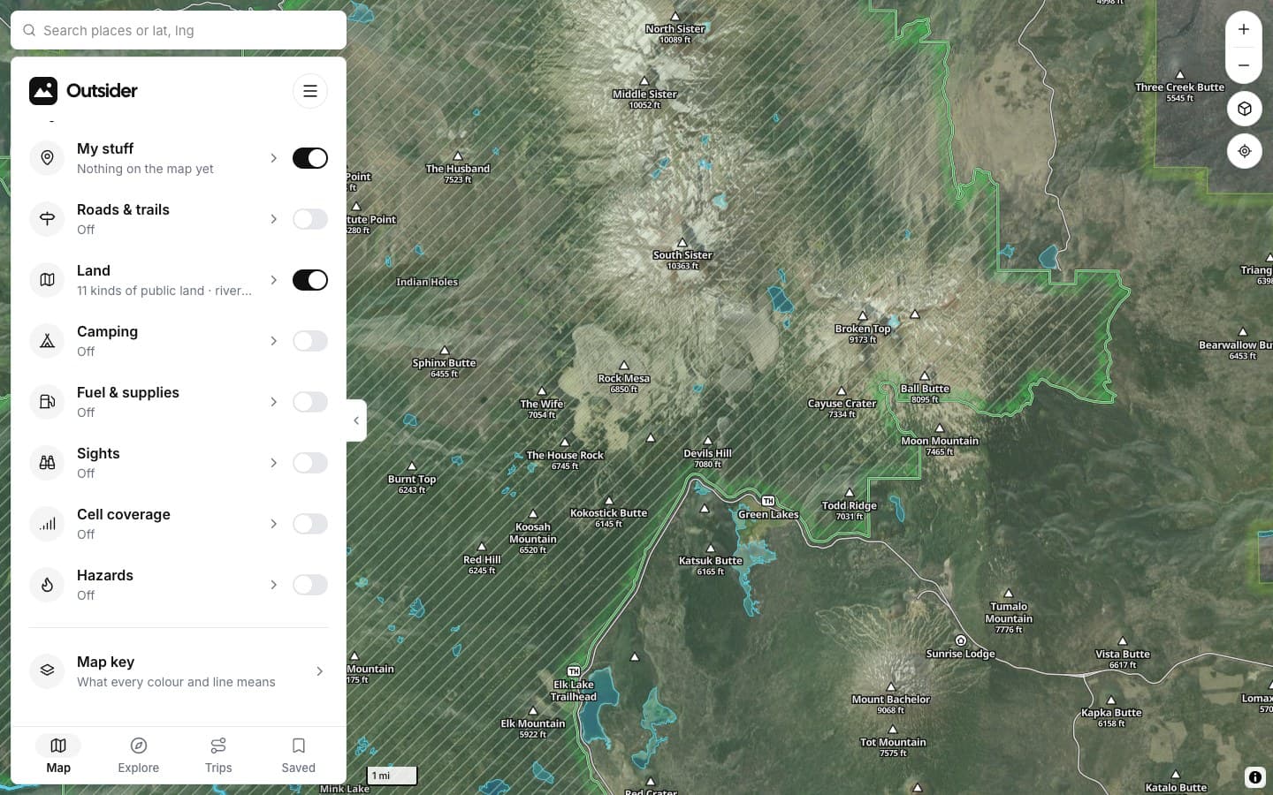Image resolution: width=1273 pixels, height=795 pixels.
Task: Click the Sunrise Lodge map marker
Action: (x=961, y=640)
